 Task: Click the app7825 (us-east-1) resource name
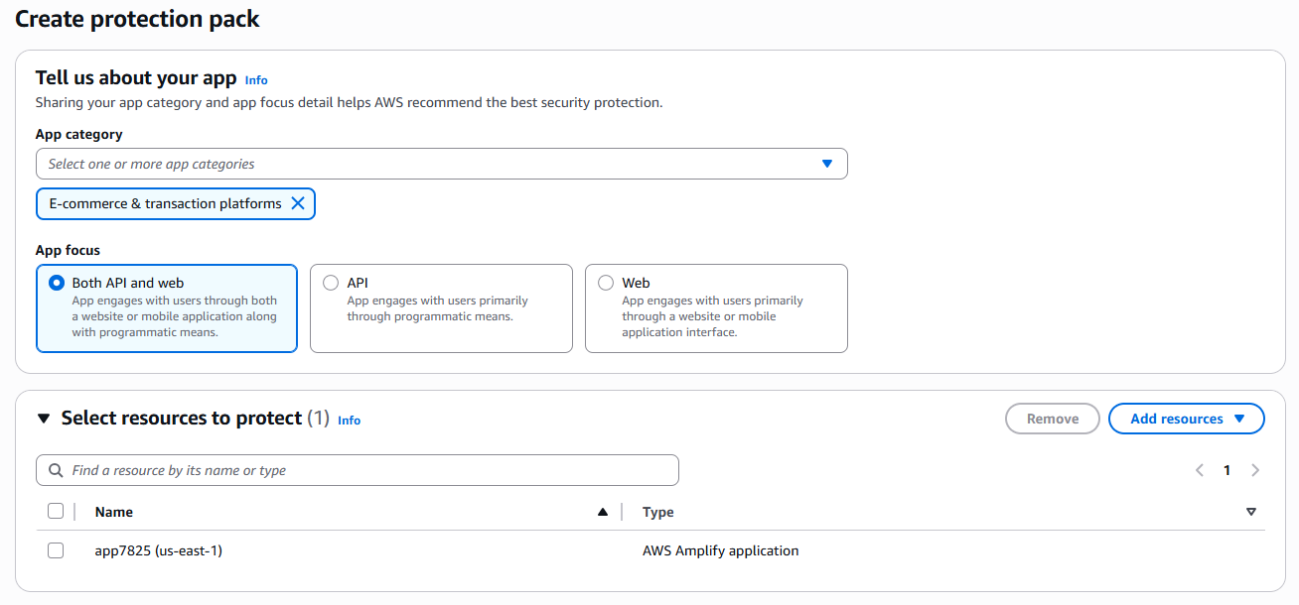pyautogui.click(x=159, y=550)
